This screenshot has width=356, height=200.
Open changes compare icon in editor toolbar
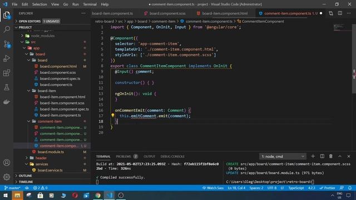click(x=331, y=13)
